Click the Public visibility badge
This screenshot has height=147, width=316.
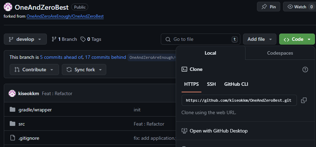point(80,7)
